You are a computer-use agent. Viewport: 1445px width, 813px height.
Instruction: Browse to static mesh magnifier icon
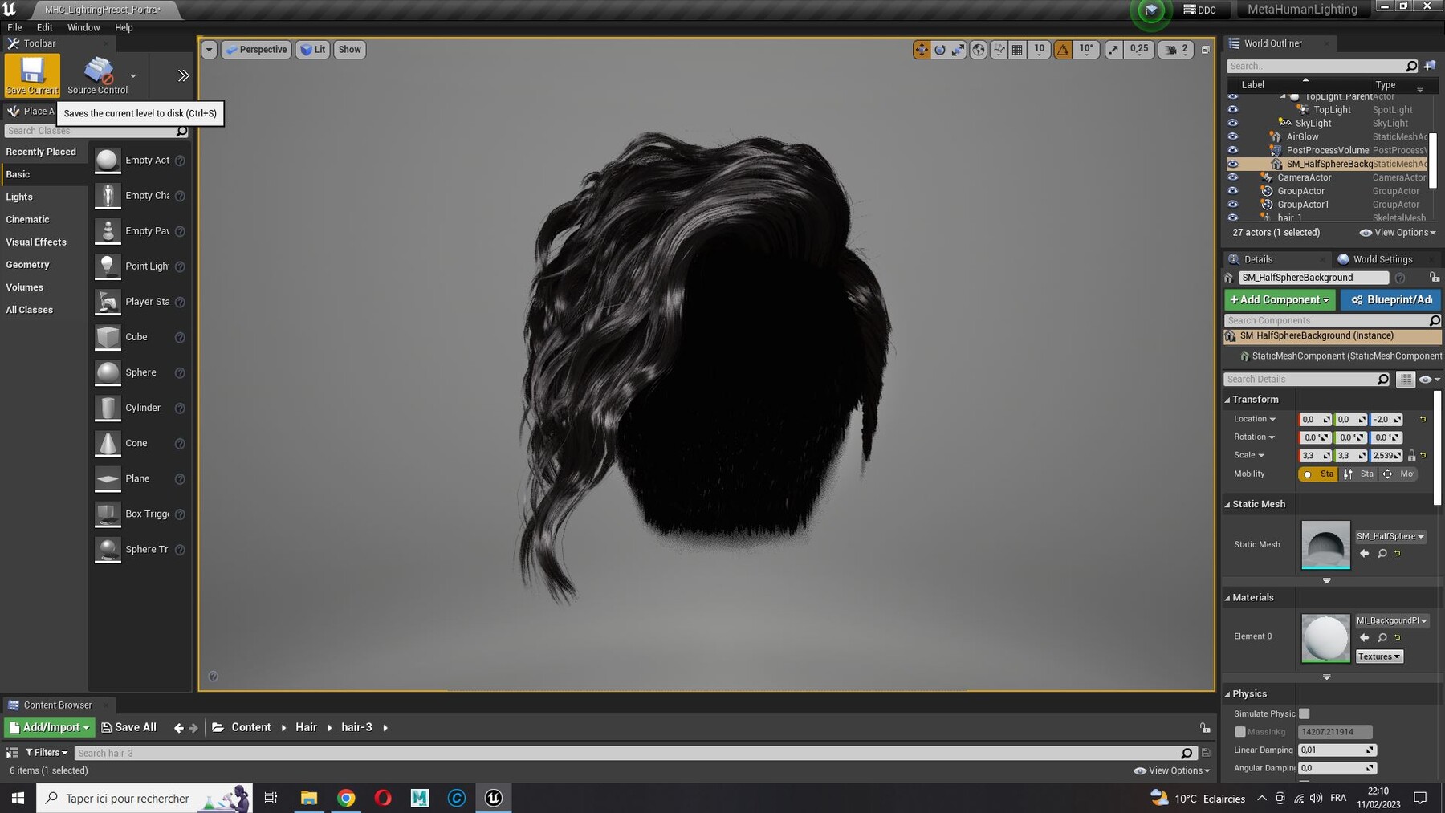point(1382,553)
